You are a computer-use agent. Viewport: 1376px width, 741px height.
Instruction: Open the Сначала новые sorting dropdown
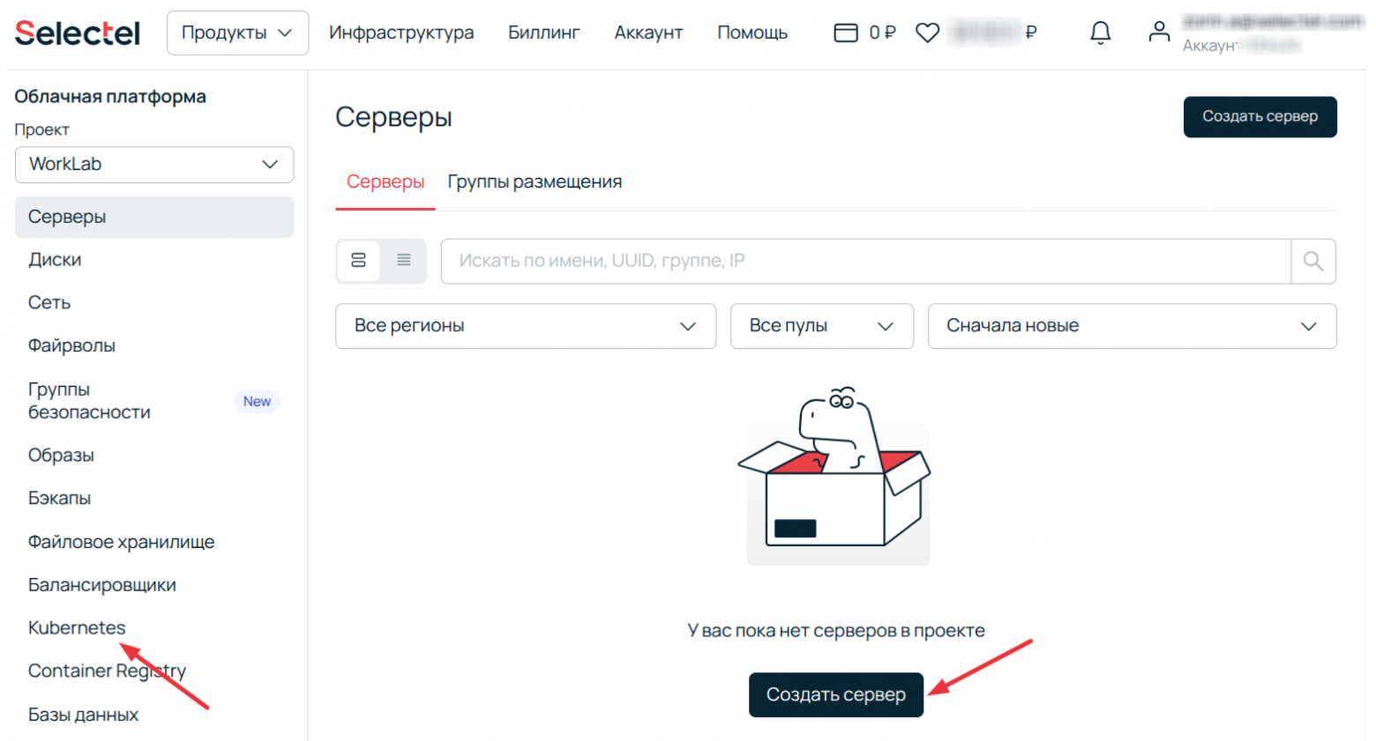point(1132,326)
